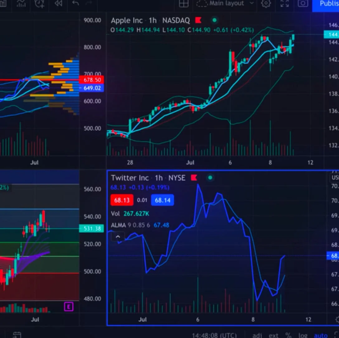Open the 1h interval on Twitter chart
This screenshot has width=339, height=338.
pyautogui.click(x=159, y=178)
